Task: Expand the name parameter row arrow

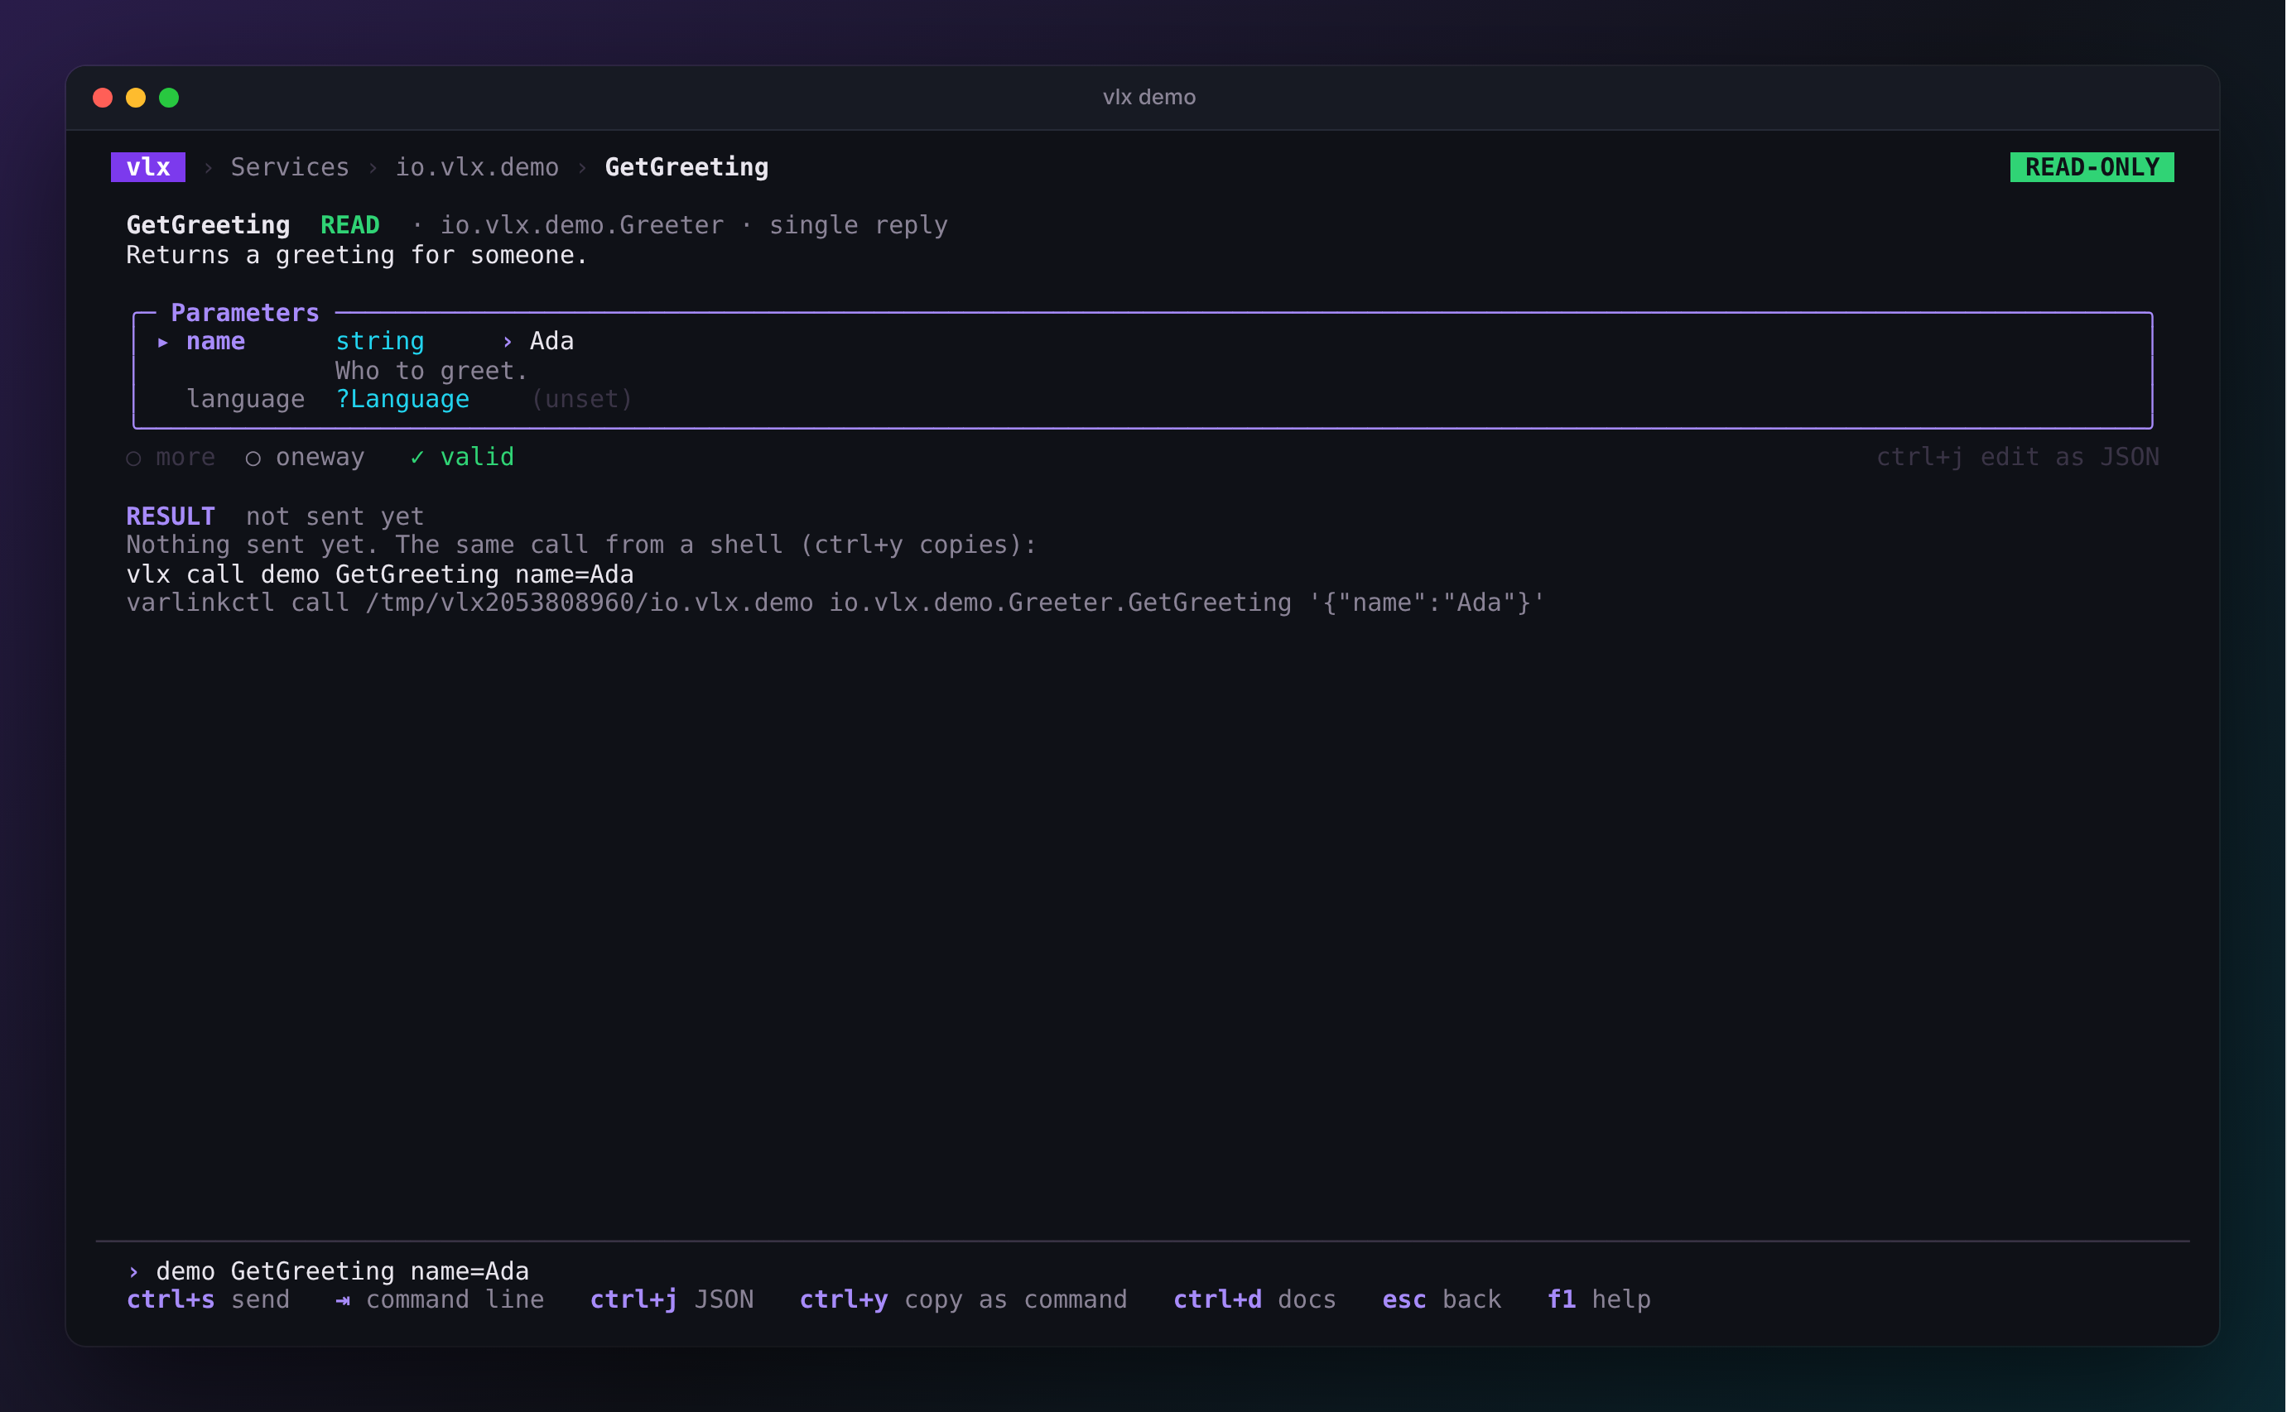Action: click(x=162, y=342)
